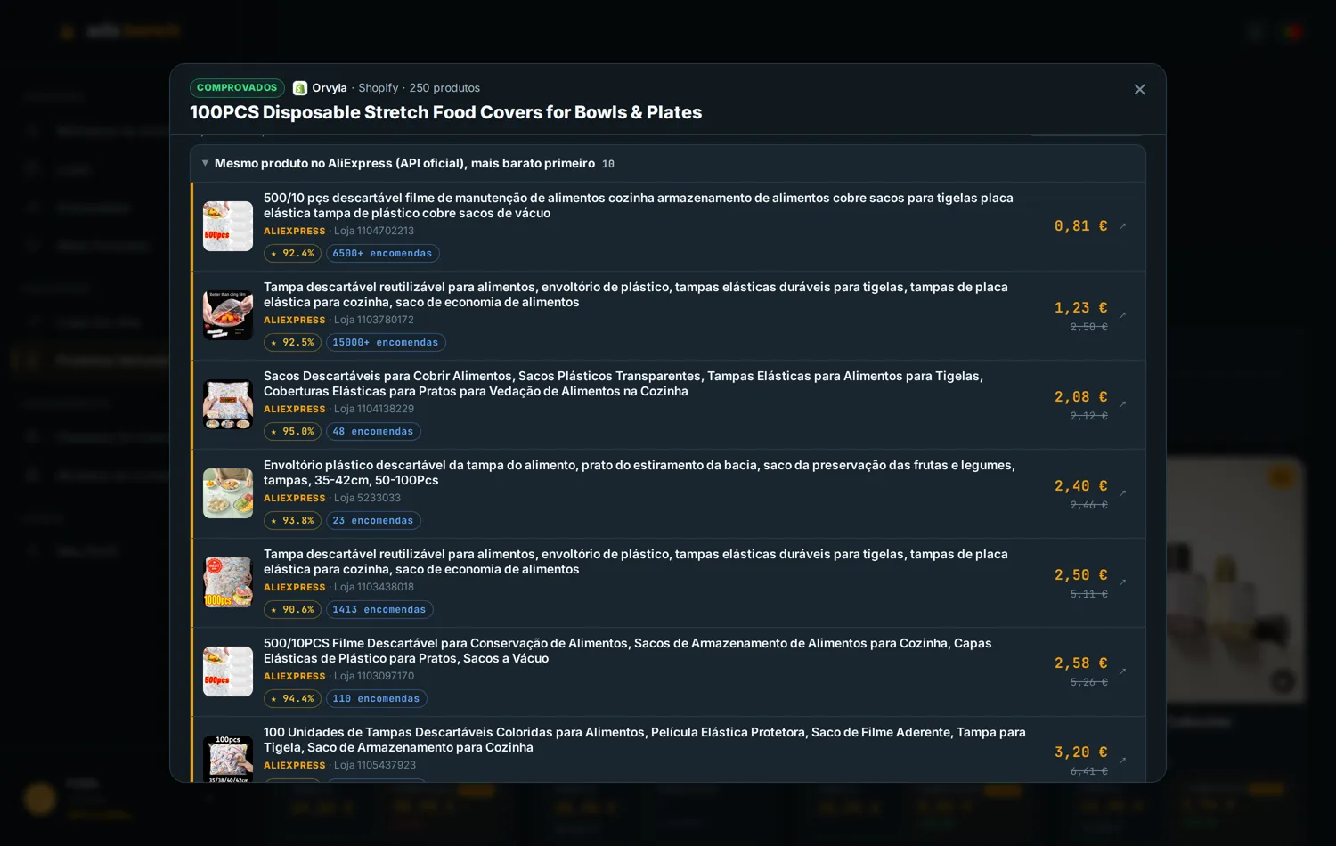The height and width of the screenshot is (846, 1336).
Task: Click the 1000pcs thumbnail of Loja 1103438018
Action: coord(228,582)
